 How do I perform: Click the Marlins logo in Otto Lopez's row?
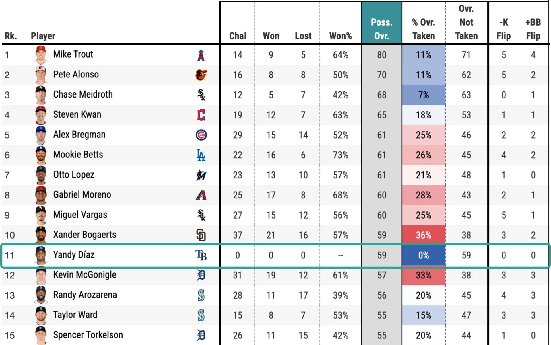[201, 175]
